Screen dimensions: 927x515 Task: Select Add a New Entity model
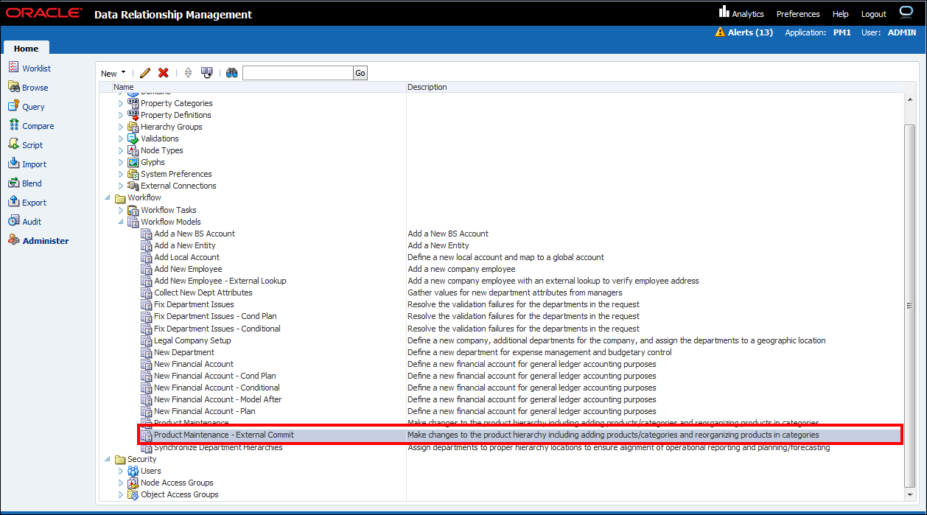[185, 245]
